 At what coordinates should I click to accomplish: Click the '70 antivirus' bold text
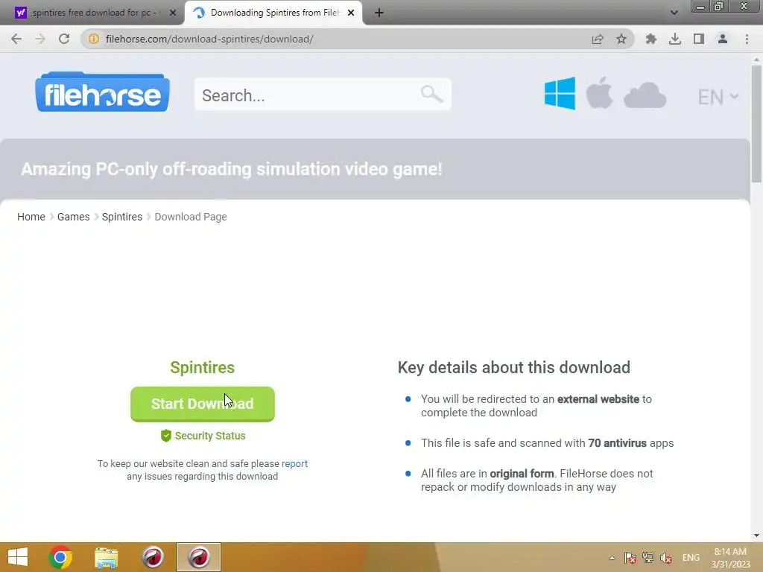(618, 443)
